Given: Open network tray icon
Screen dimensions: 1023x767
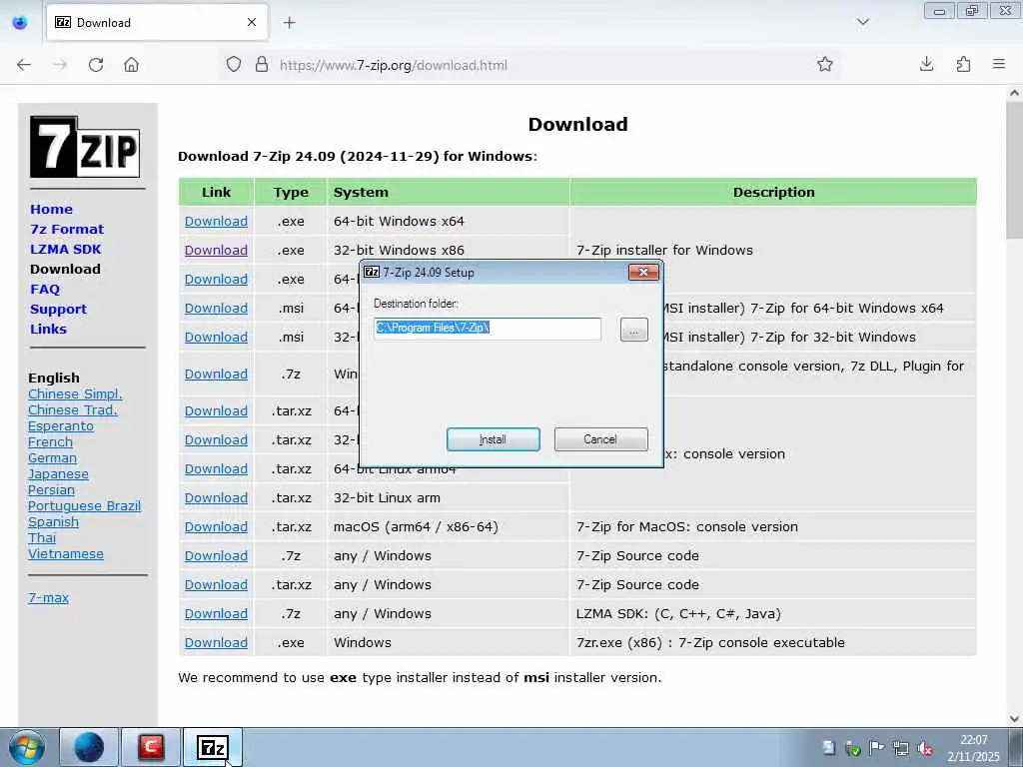Looking at the screenshot, I should coord(901,748).
